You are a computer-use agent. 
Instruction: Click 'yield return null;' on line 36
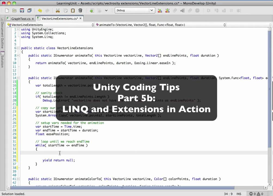point(59,160)
